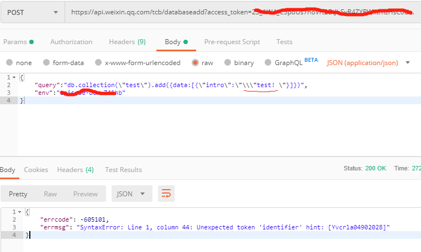Open the Tests tab

click(285, 42)
